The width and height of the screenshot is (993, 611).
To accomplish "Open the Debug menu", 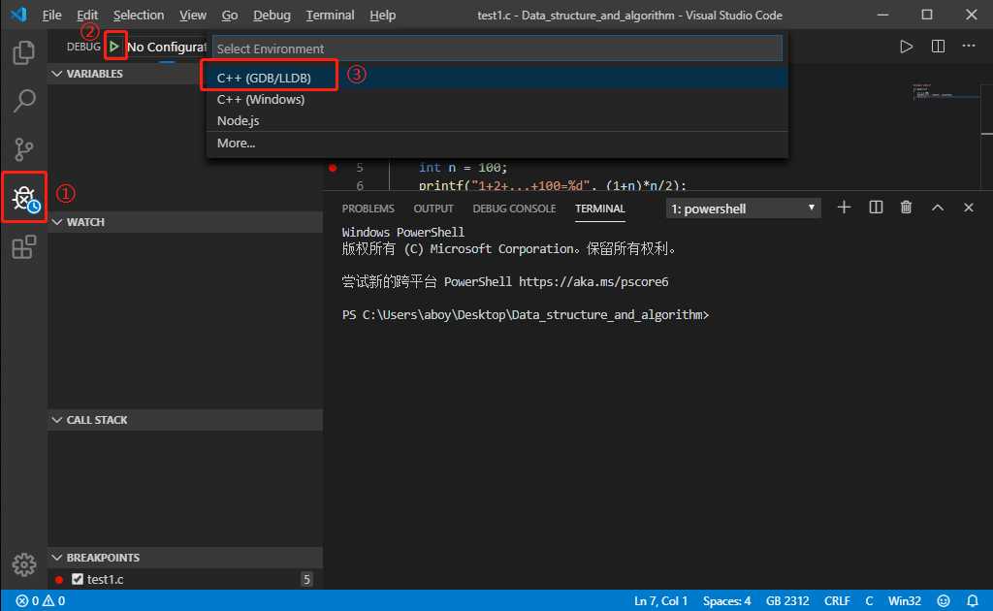I will click(272, 15).
